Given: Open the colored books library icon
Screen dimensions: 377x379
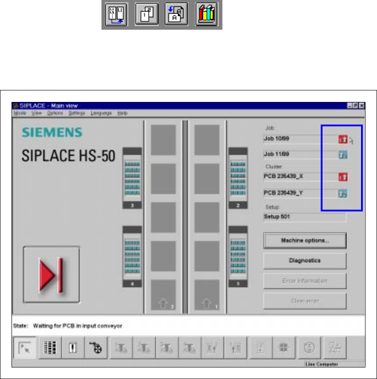Looking at the screenshot, I should click(207, 14).
